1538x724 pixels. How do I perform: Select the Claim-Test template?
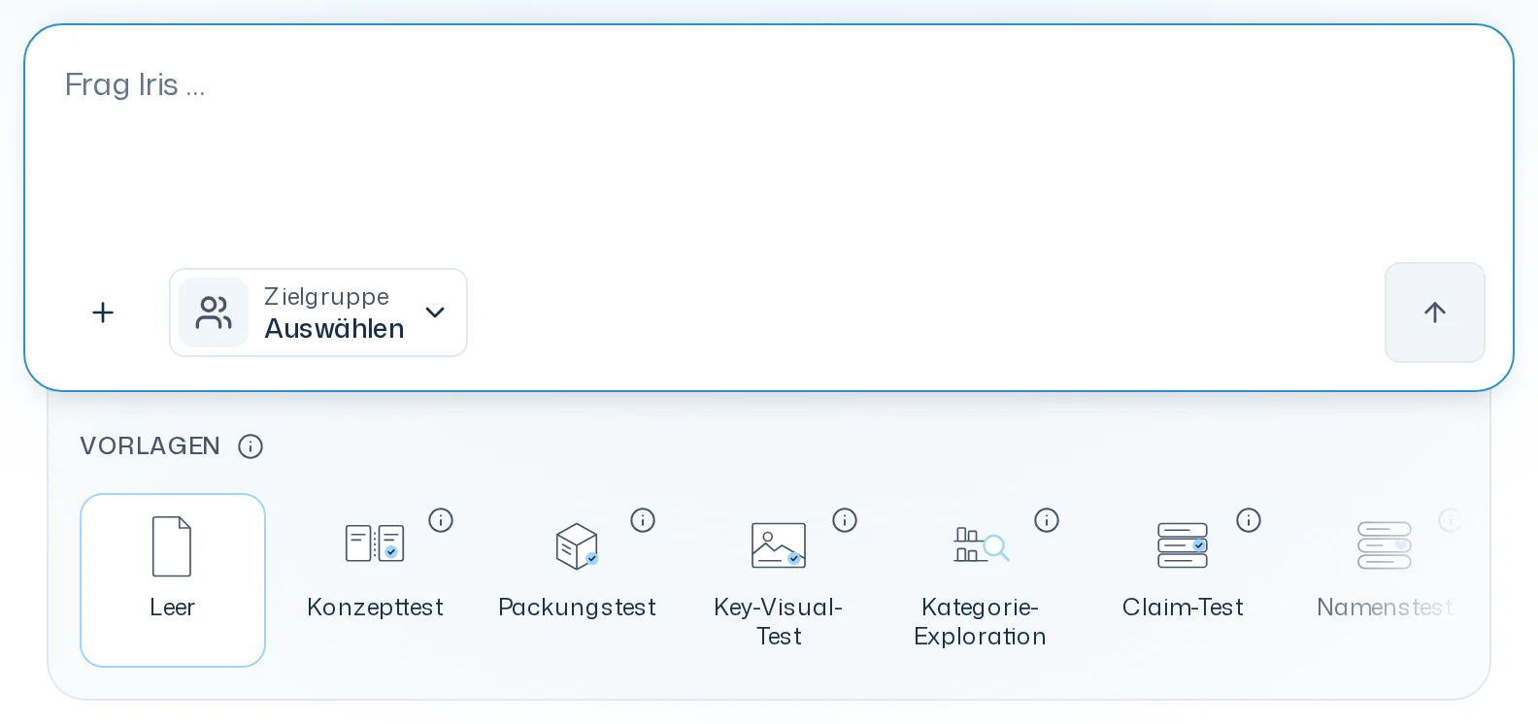pyautogui.click(x=1183, y=580)
